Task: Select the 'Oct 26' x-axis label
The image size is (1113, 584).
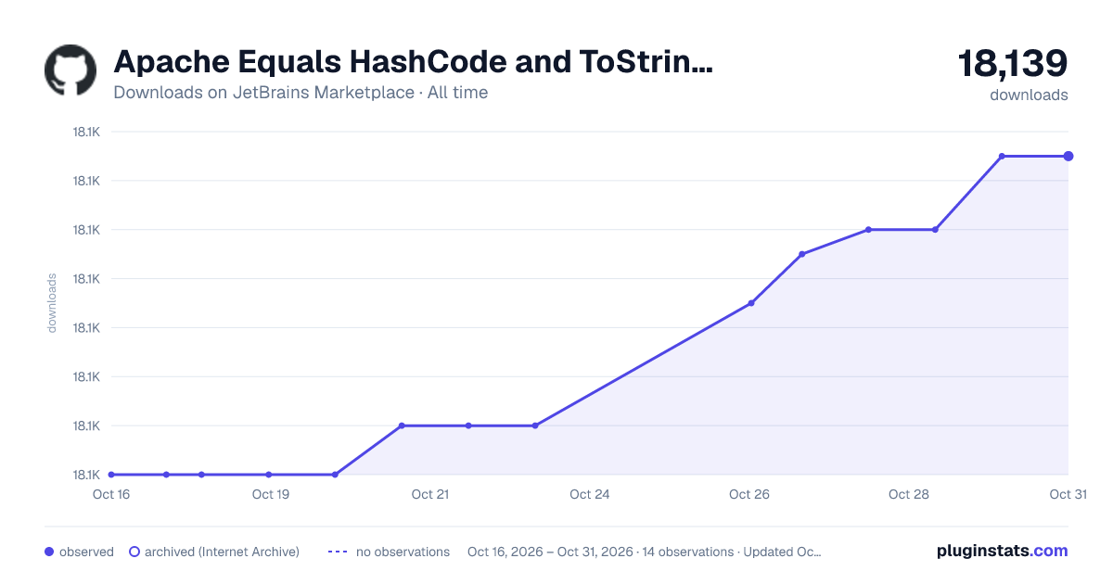Action: [x=749, y=494]
